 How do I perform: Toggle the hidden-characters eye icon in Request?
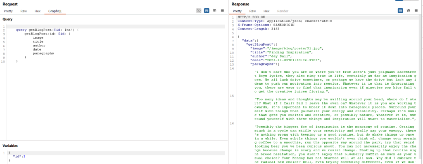click(199, 11)
